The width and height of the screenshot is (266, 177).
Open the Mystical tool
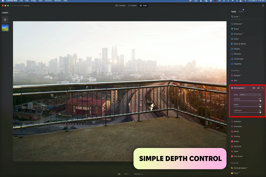pos(236,146)
